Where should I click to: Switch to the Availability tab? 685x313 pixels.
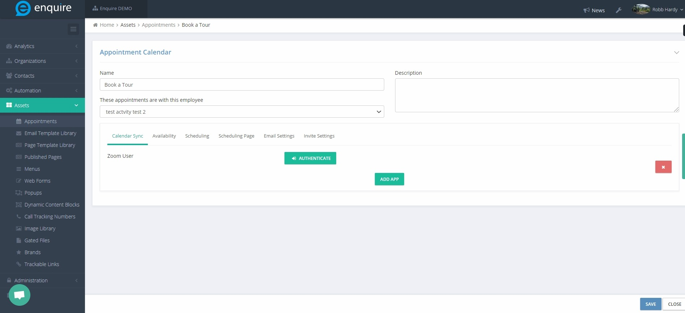coord(164,136)
